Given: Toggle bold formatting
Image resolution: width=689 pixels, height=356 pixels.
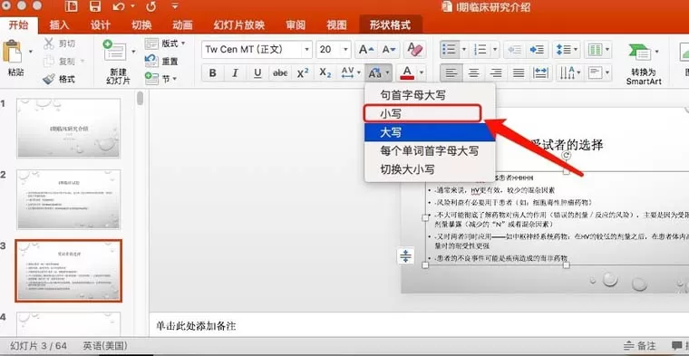Looking at the screenshot, I should [213, 72].
